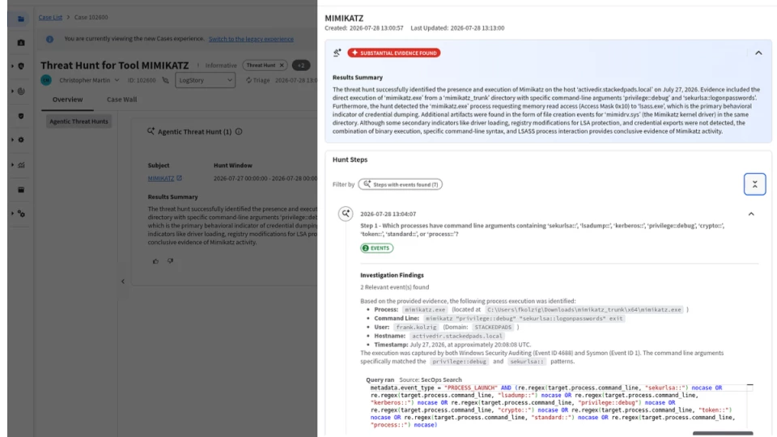Click the Triage refresh icon
Image resolution: width=777 pixels, height=437 pixels.
(248, 80)
